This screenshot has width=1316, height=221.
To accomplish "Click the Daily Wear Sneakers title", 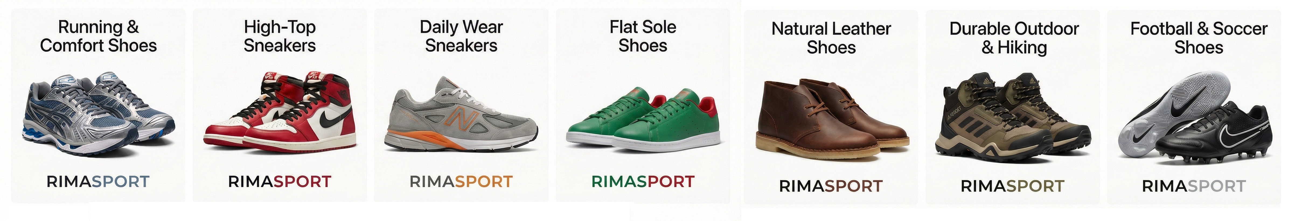I will pos(461,36).
